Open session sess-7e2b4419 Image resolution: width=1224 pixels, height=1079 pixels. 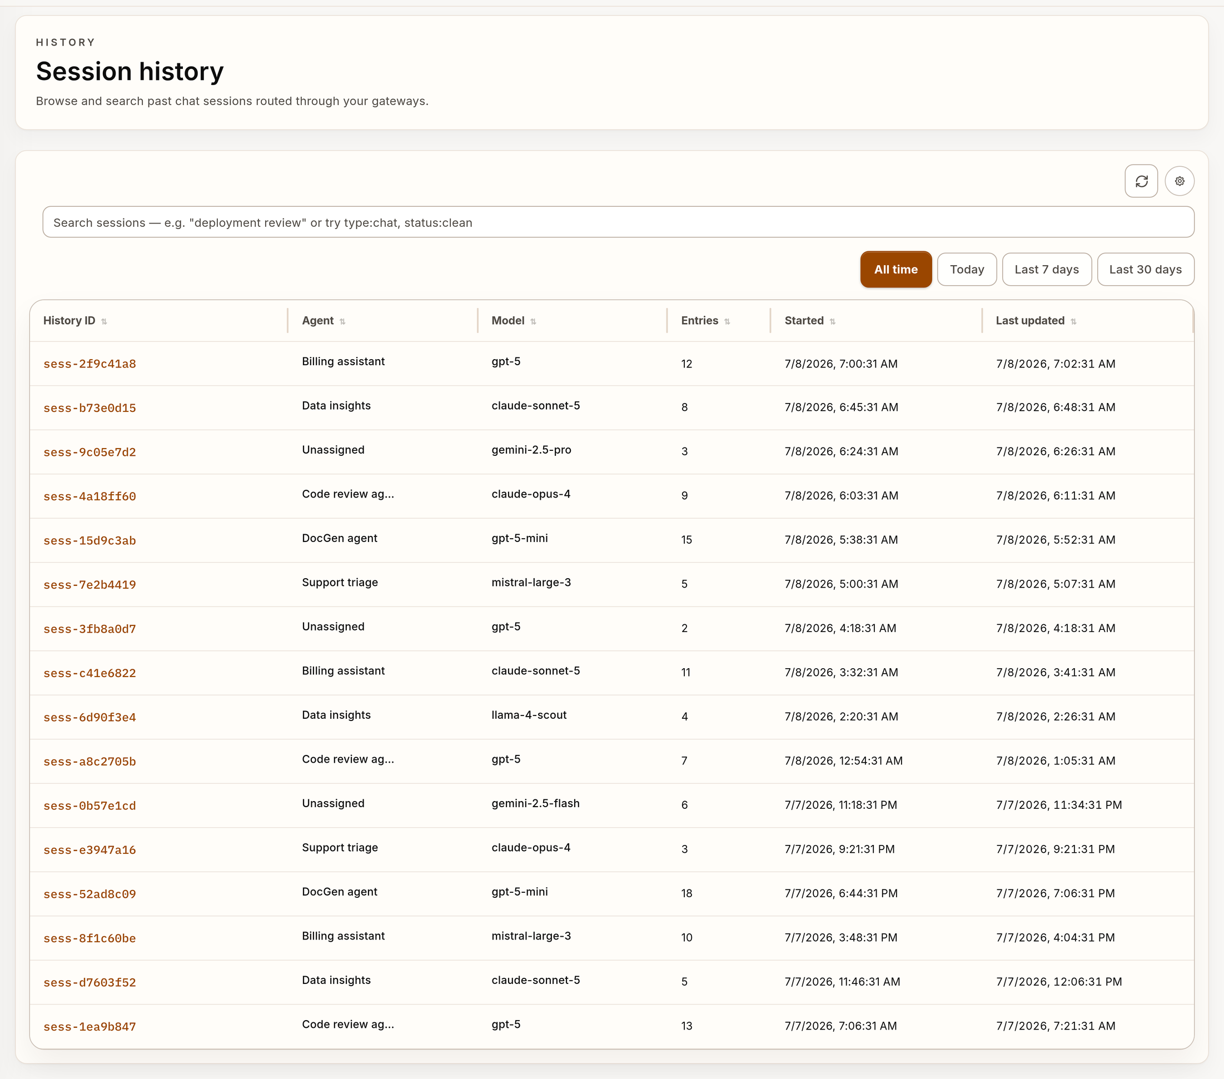point(90,585)
